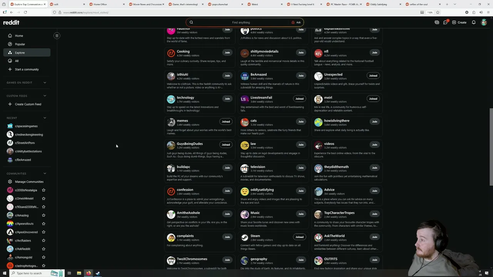Viewport: 493px width, 277px height.
Task: Favorite r/Amazing with star
Action: point(44,215)
